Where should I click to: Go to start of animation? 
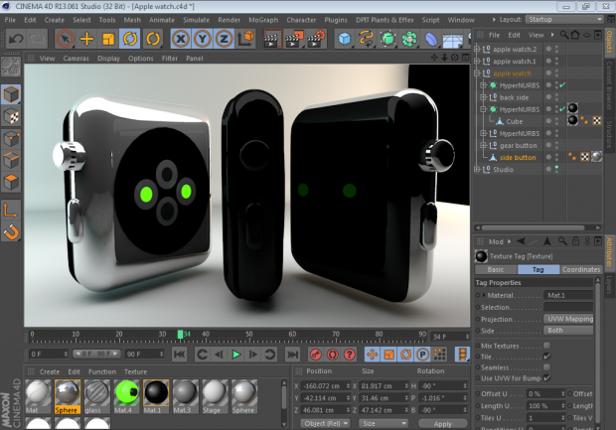tap(180, 355)
